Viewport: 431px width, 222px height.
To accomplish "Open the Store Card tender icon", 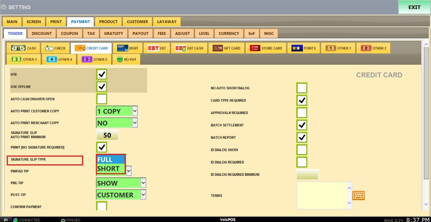I will (x=255, y=48).
